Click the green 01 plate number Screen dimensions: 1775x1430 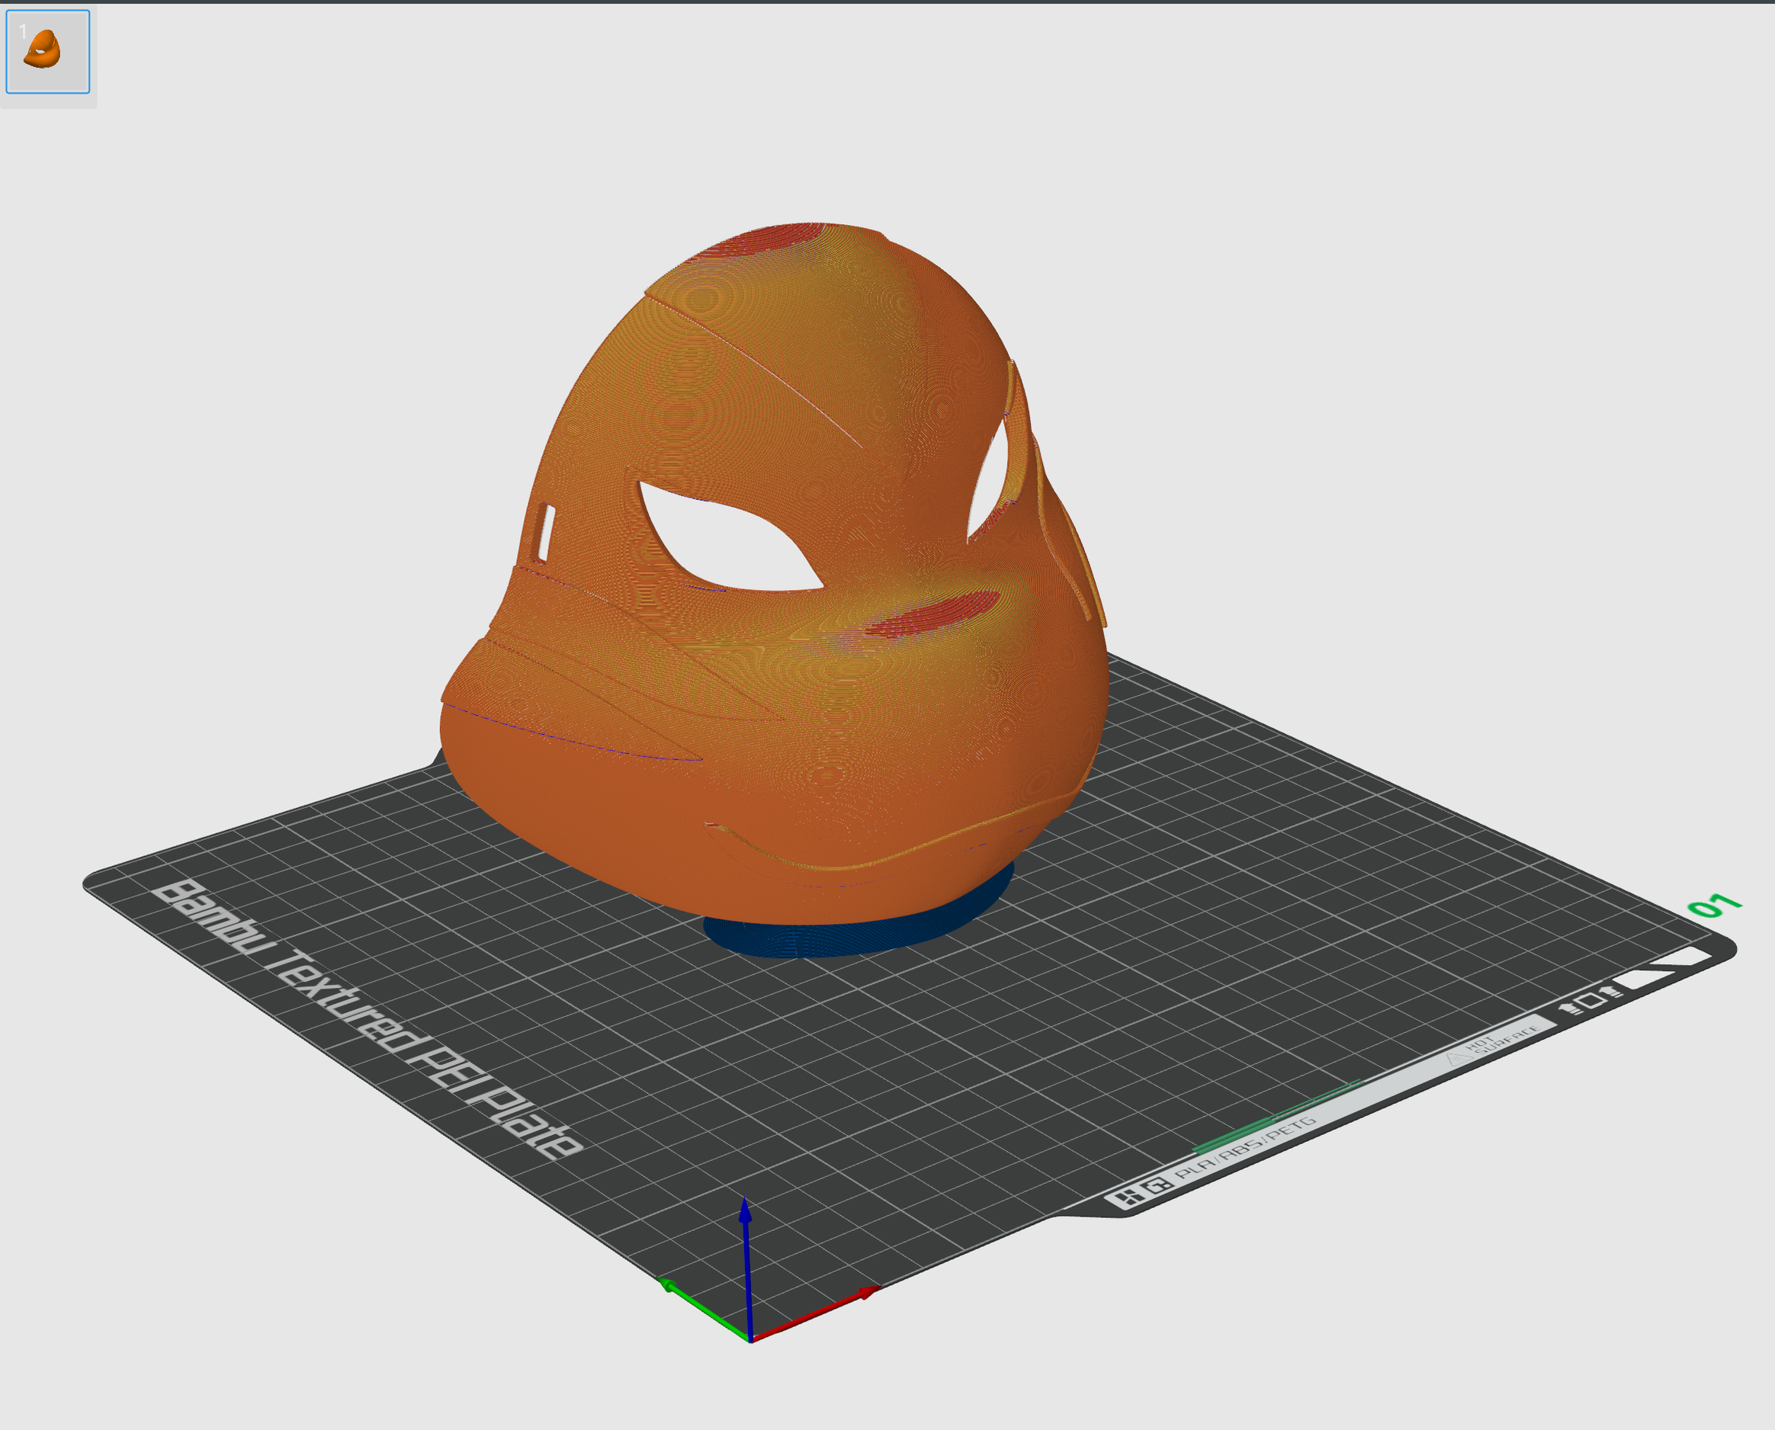coord(1714,906)
